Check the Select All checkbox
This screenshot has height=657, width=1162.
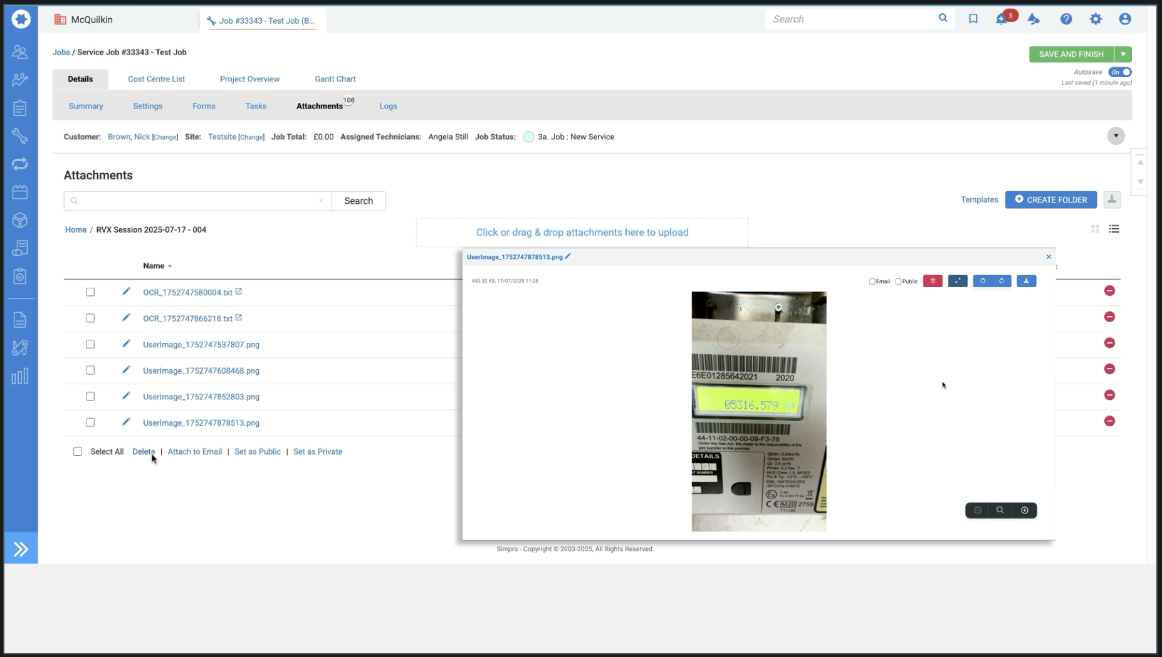[x=78, y=451]
